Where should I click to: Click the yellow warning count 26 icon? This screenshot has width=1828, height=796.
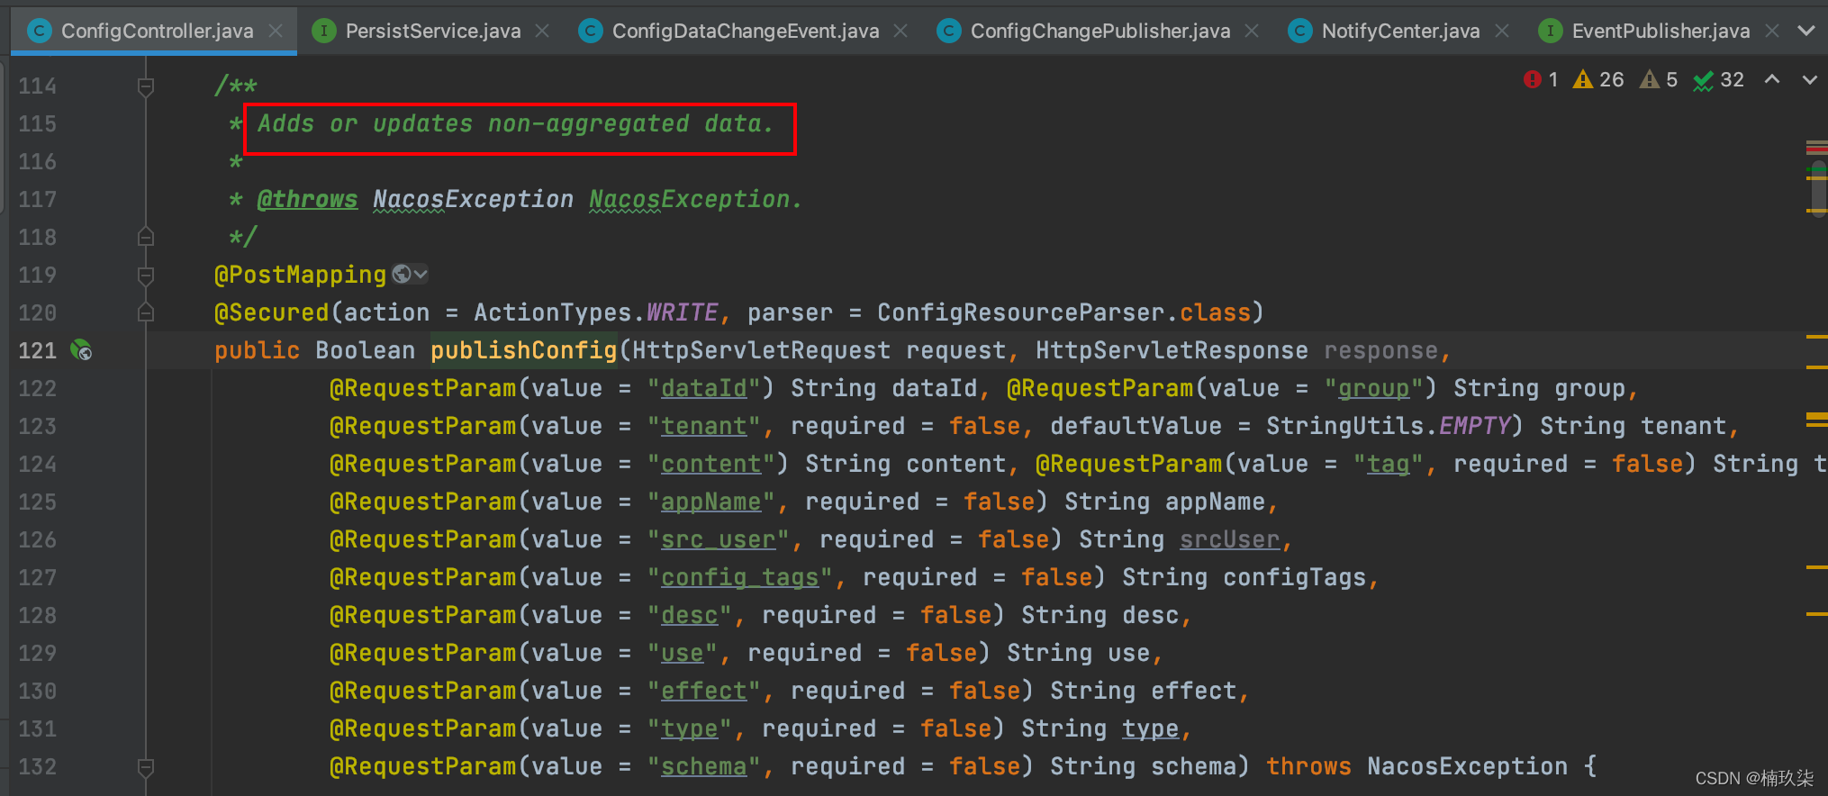1582,80
